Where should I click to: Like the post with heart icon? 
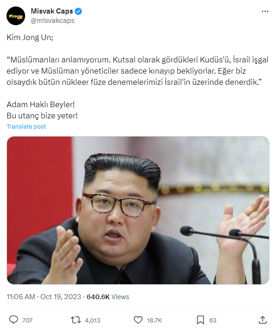[x=138, y=320]
